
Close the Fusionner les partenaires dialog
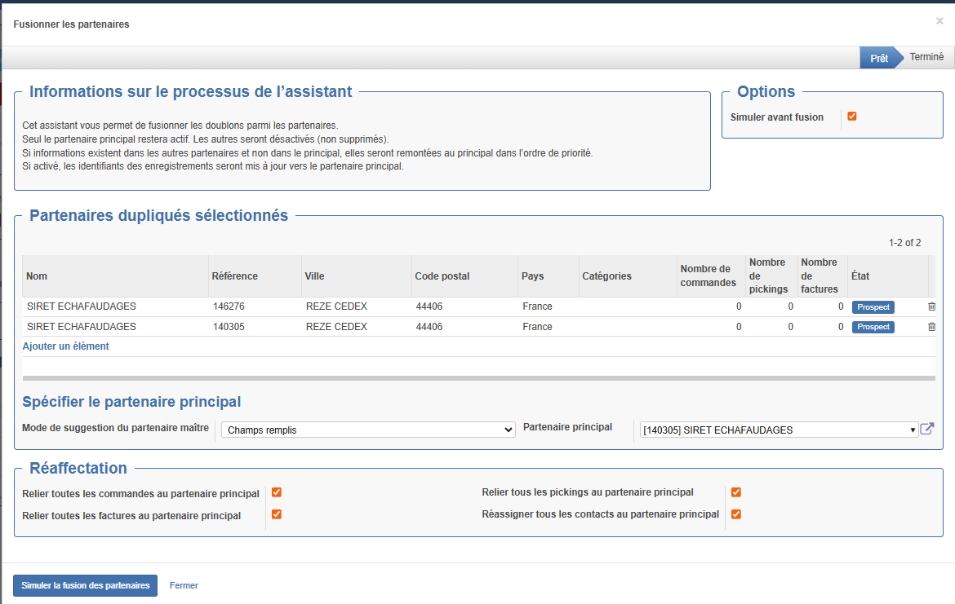[939, 21]
